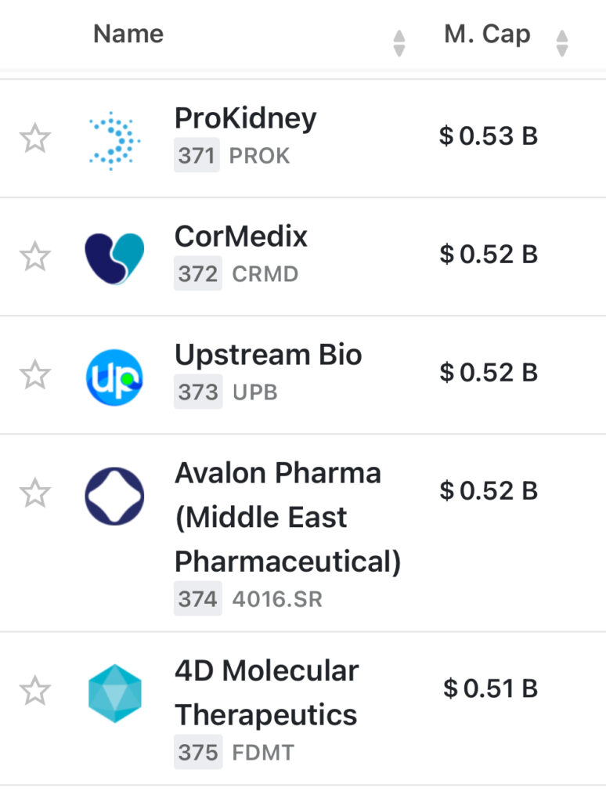Add Upstream Bio to favorites
606x802 pixels.
click(x=34, y=375)
